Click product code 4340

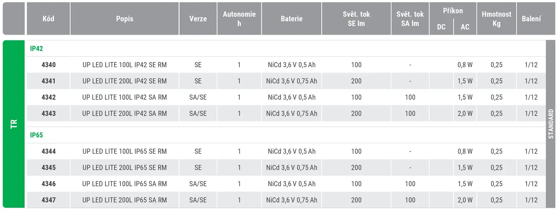point(48,65)
